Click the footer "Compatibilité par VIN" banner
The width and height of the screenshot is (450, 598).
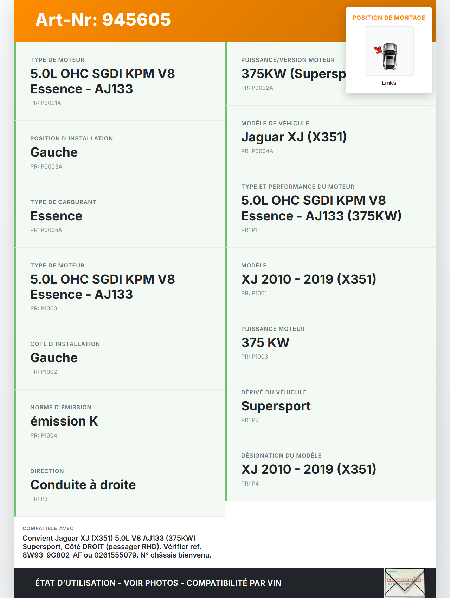158,583
